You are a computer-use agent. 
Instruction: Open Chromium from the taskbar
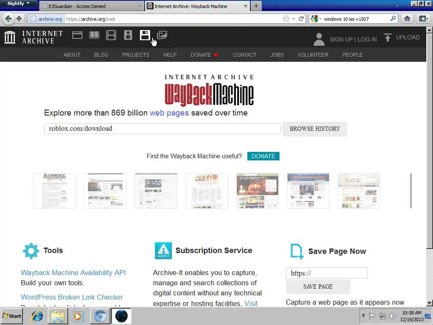[x=100, y=316]
